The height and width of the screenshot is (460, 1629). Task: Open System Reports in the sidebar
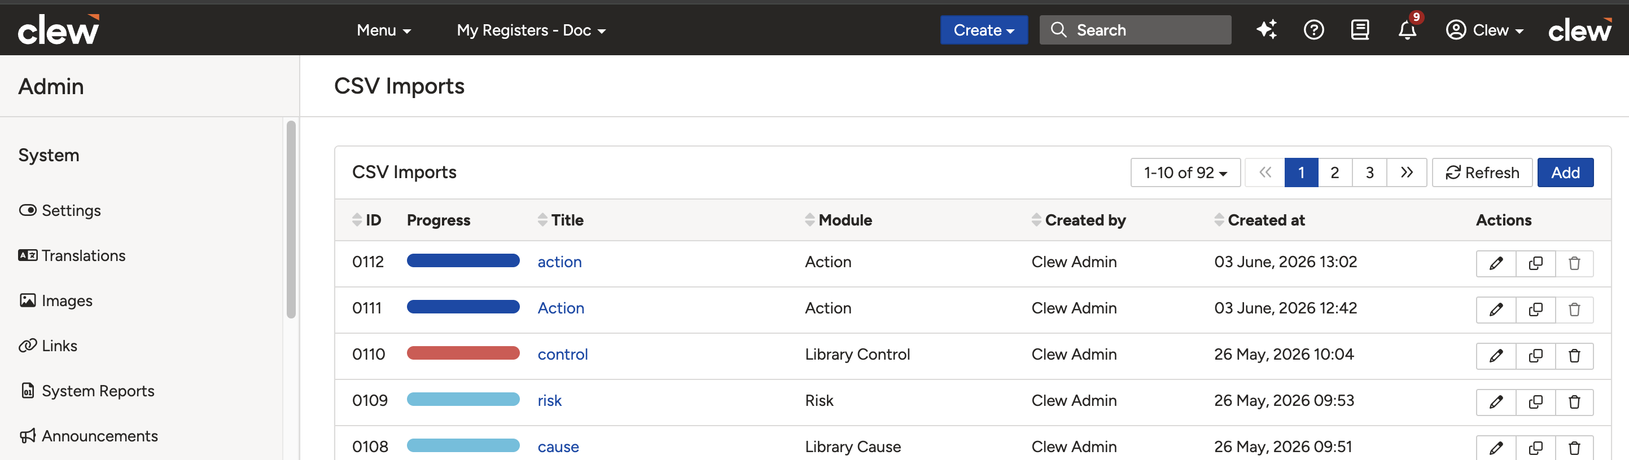point(87,391)
